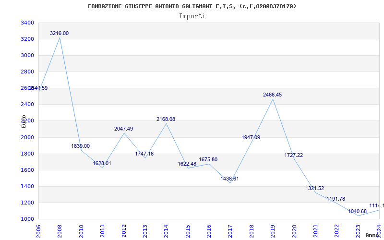
Task: Click the y-axis value 1200
Action: (27, 203)
